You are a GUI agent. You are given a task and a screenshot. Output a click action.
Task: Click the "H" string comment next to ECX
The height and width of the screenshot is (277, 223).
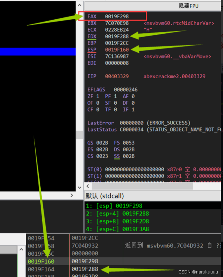pos(148,30)
